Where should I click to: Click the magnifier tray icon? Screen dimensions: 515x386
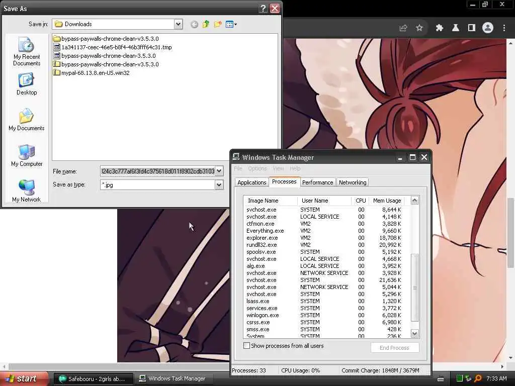478,379
